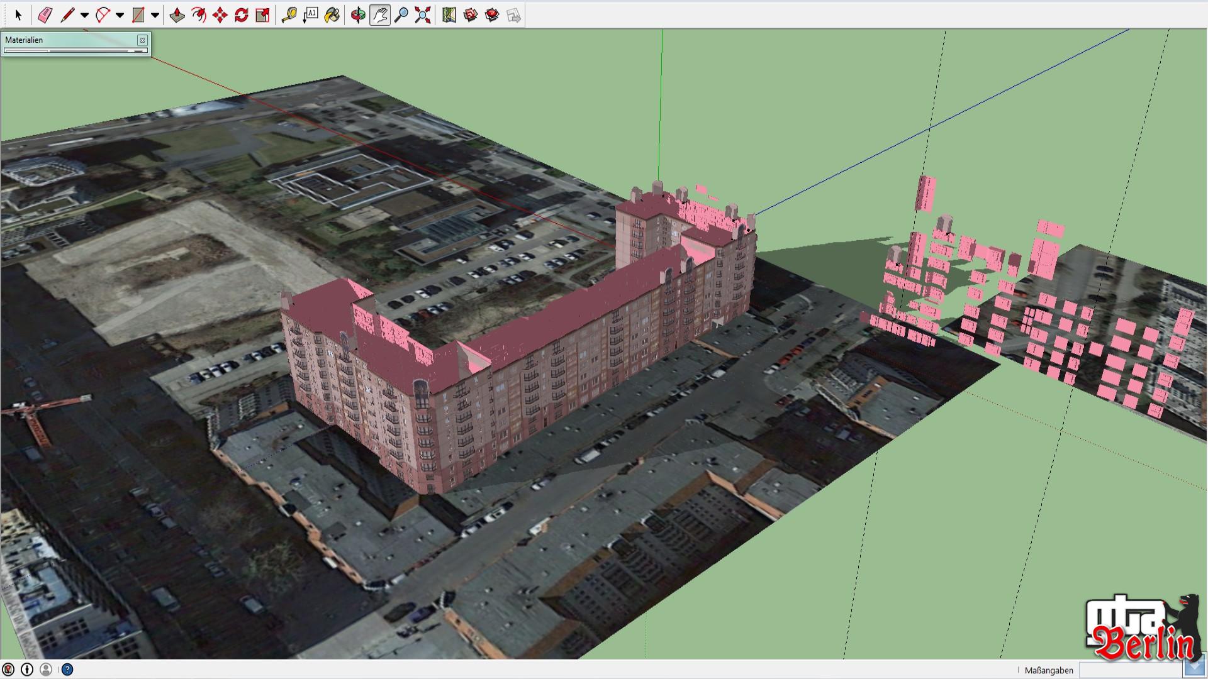The height and width of the screenshot is (679, 1208).
Task: Close the Materialien panel
Action: click(x=142, y=40)
